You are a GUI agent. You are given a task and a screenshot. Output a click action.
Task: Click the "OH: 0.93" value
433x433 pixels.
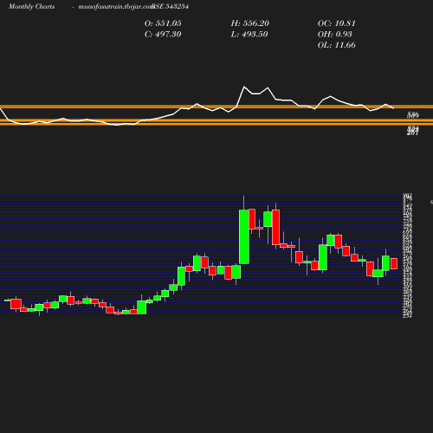[x=335, y=35]
